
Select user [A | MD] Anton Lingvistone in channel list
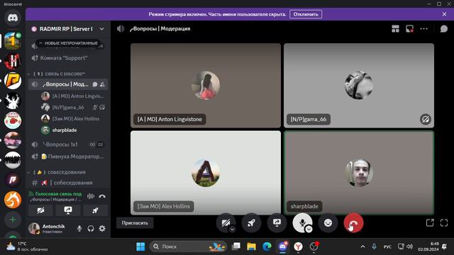pos(72,96)
